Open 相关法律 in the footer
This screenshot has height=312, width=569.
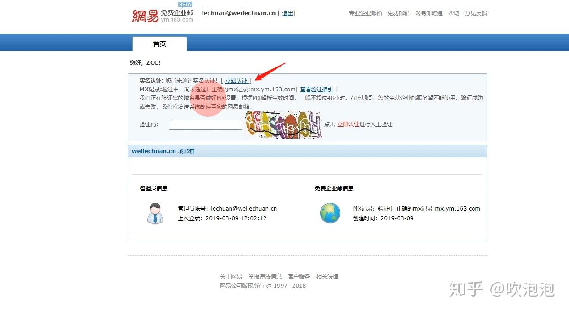point(327,277)
